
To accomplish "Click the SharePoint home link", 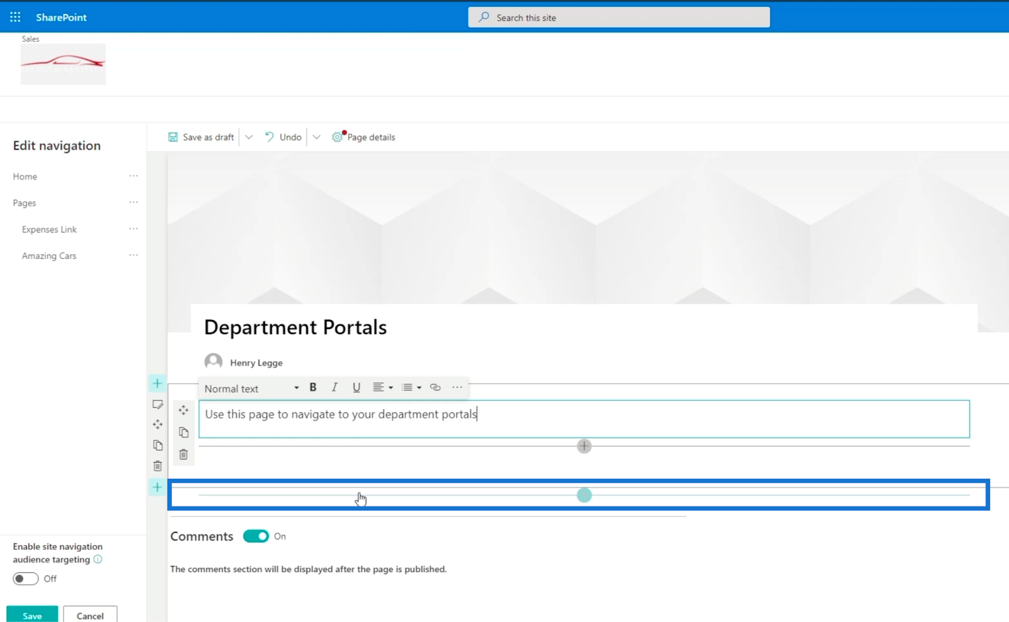I will pyautogui.click(x=61, y=17).
